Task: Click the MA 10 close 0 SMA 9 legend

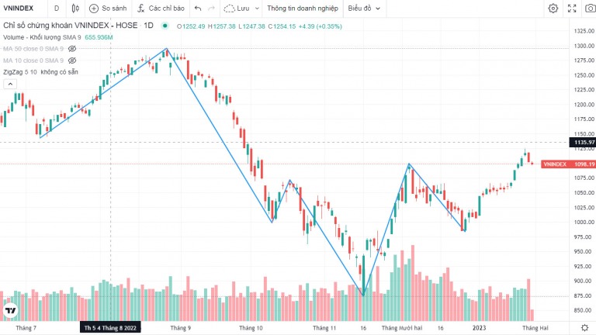Action: coord(33,60)
